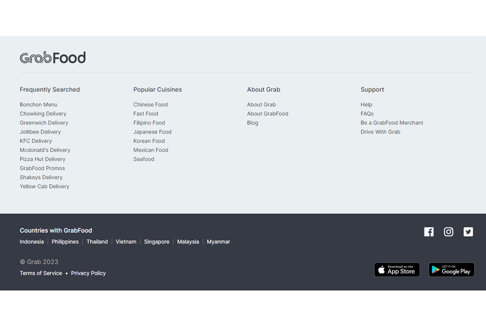Screen dimensions: 486x324
Task: Open the Instagram social icon
Action: (449, 232)
